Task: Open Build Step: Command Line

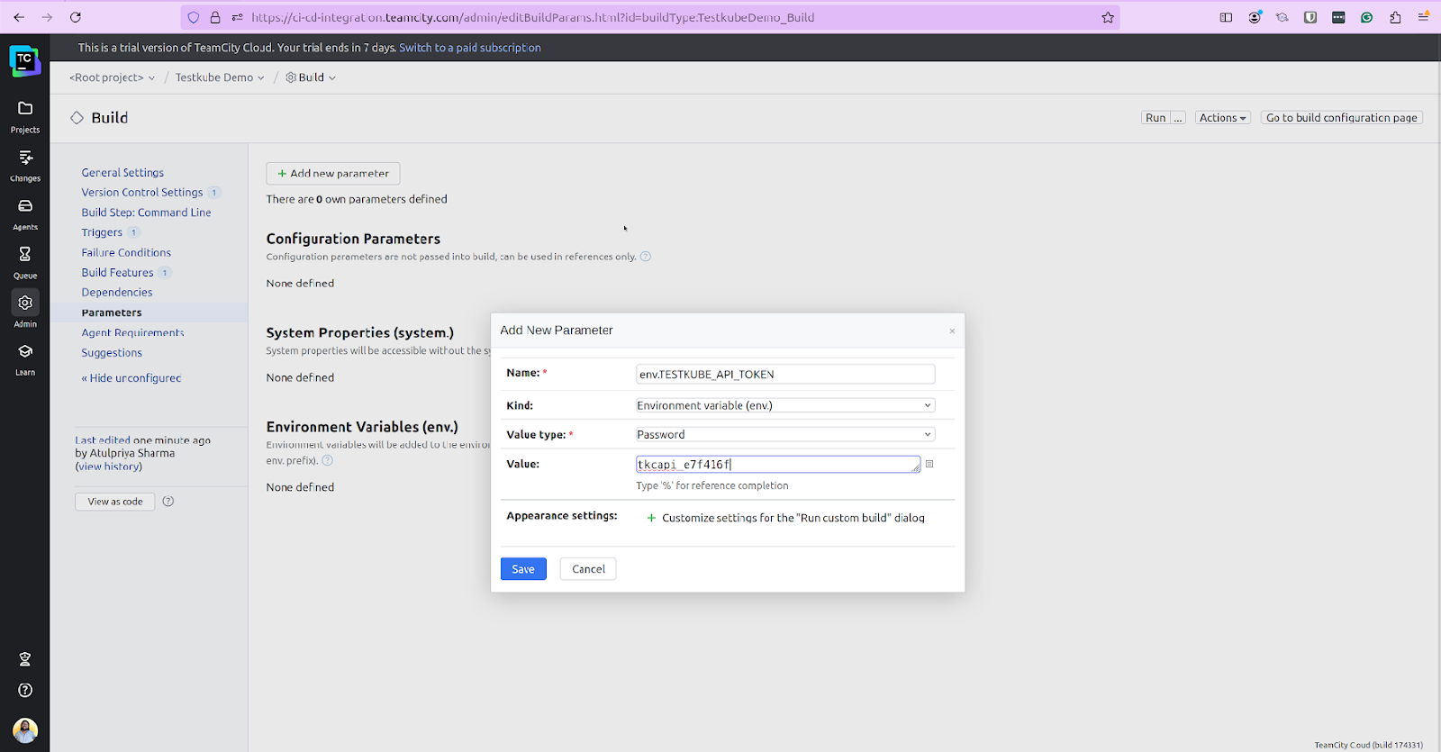Action: click(x=146, y=213)
